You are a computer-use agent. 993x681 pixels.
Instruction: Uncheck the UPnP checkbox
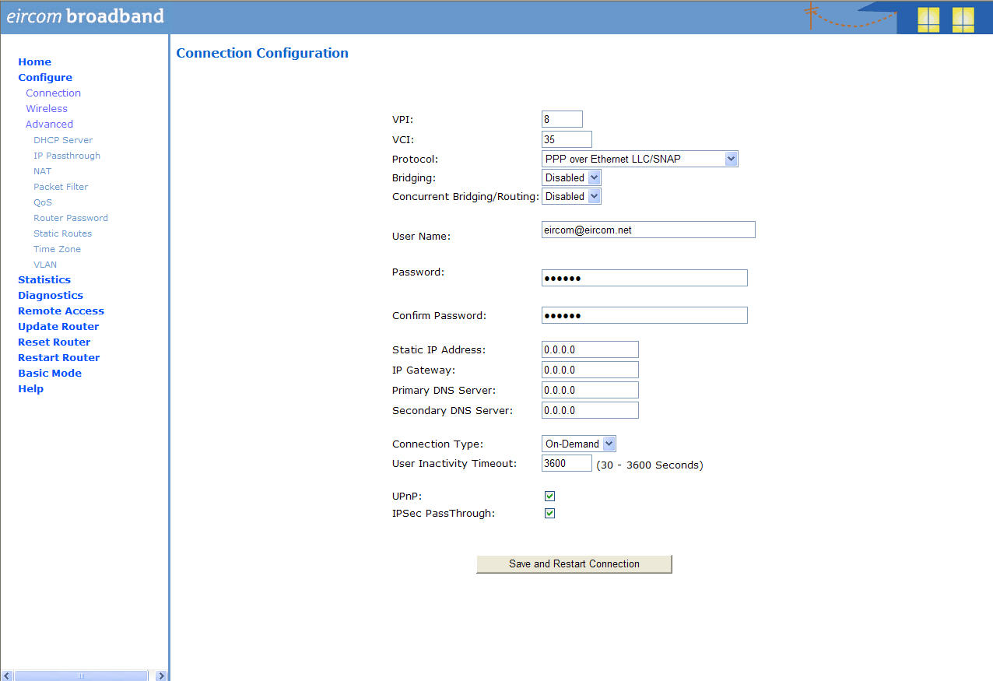pyautogui.click(x=549, y=496)
